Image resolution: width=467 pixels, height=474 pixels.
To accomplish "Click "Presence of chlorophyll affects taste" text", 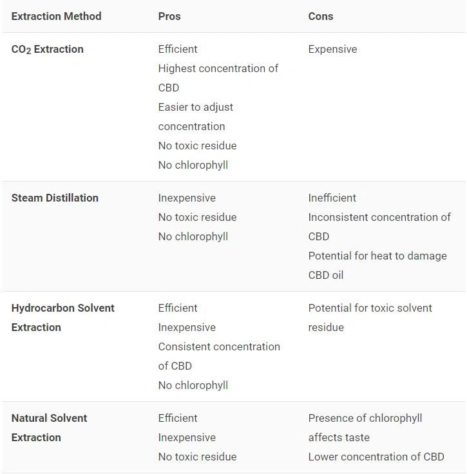I will [x=365, y=428].
